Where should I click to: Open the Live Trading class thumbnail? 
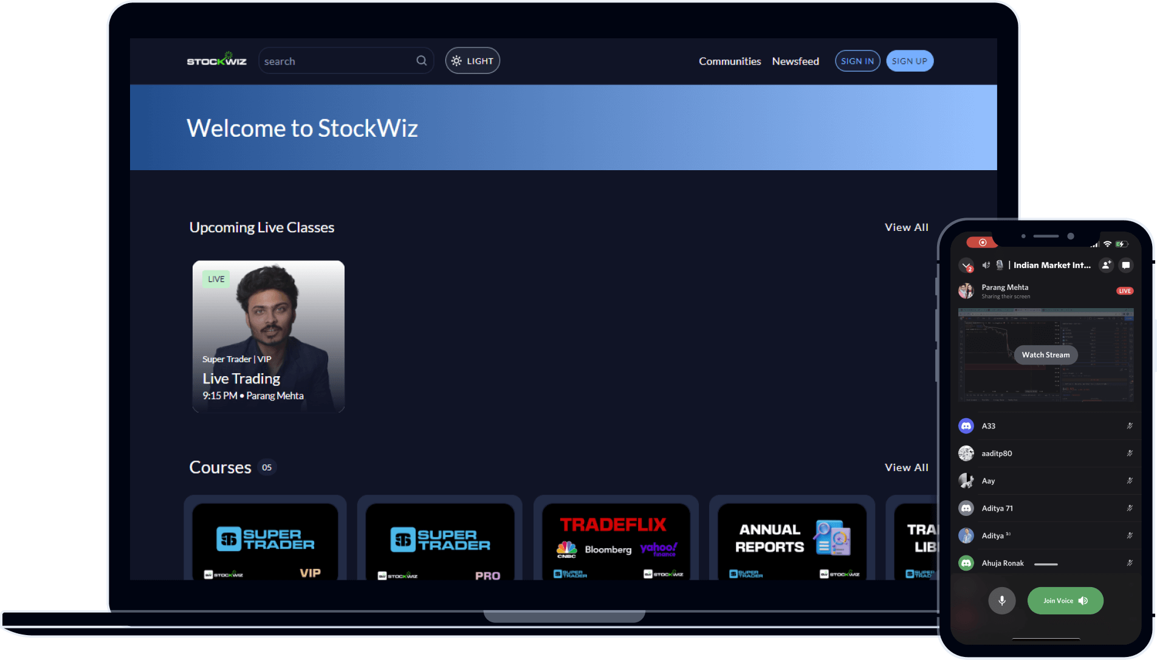tap(268, 336)
